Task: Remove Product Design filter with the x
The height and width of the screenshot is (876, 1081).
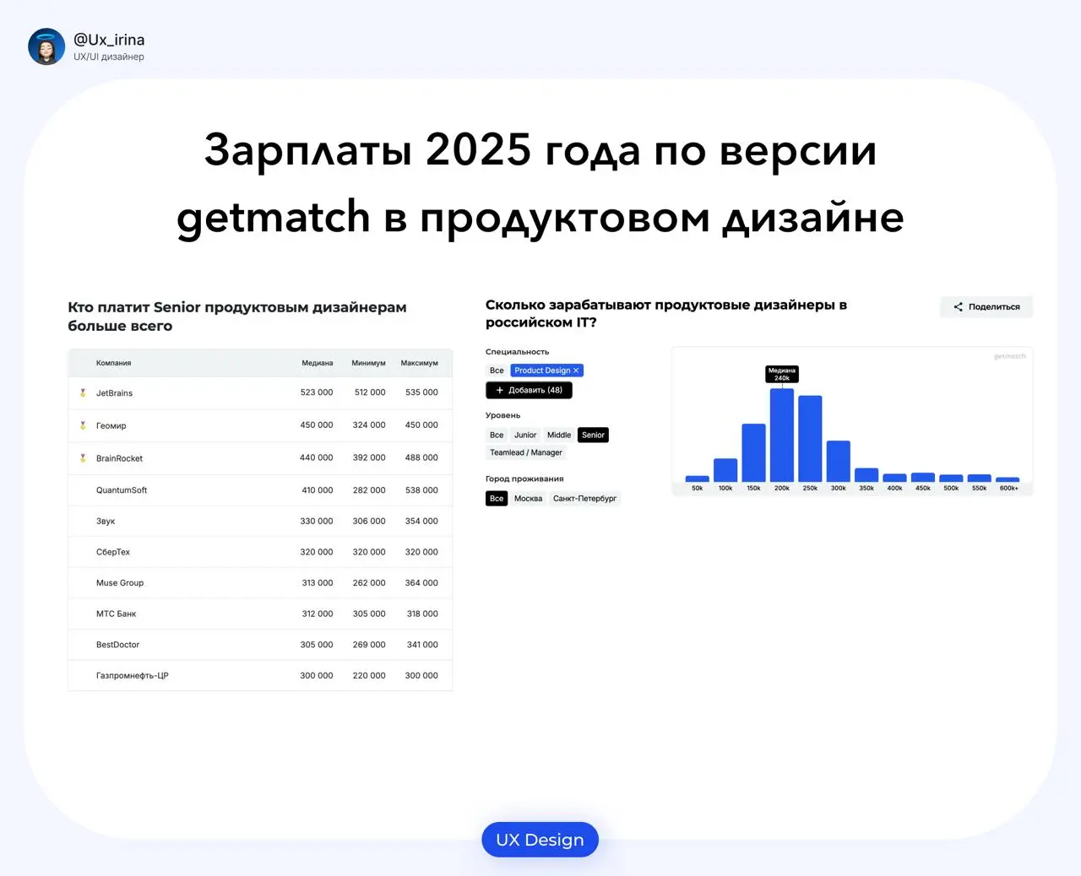Action: [x=576, y=370]
